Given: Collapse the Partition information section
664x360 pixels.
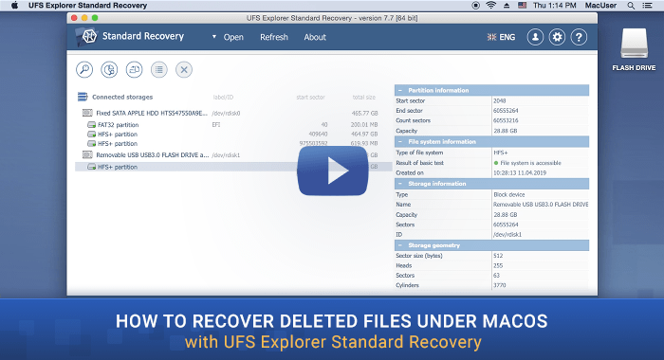Looking at the screenshot, I should [x=400, y=90].
